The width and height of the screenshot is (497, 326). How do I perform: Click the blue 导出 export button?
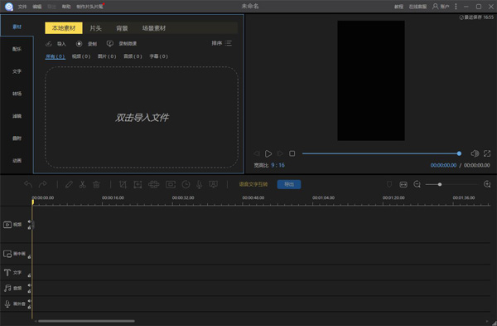[289, 184]
